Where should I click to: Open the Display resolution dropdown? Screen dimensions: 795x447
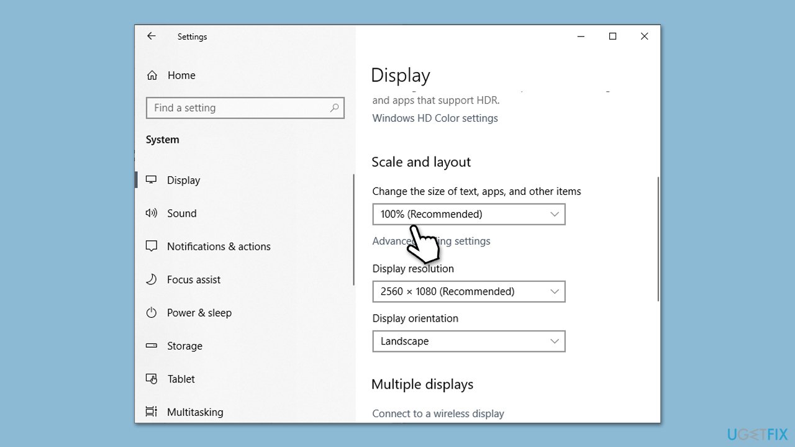(469, 292)
